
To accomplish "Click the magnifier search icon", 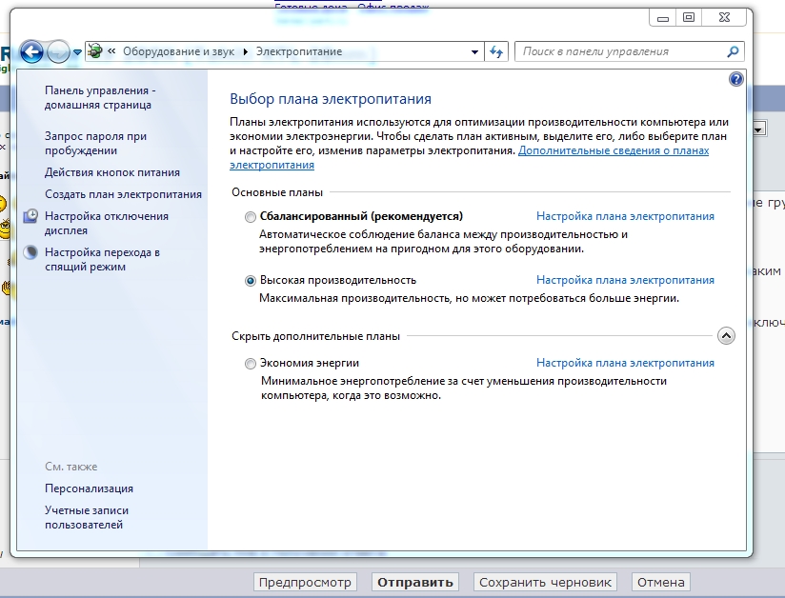I will click(733, 51).
